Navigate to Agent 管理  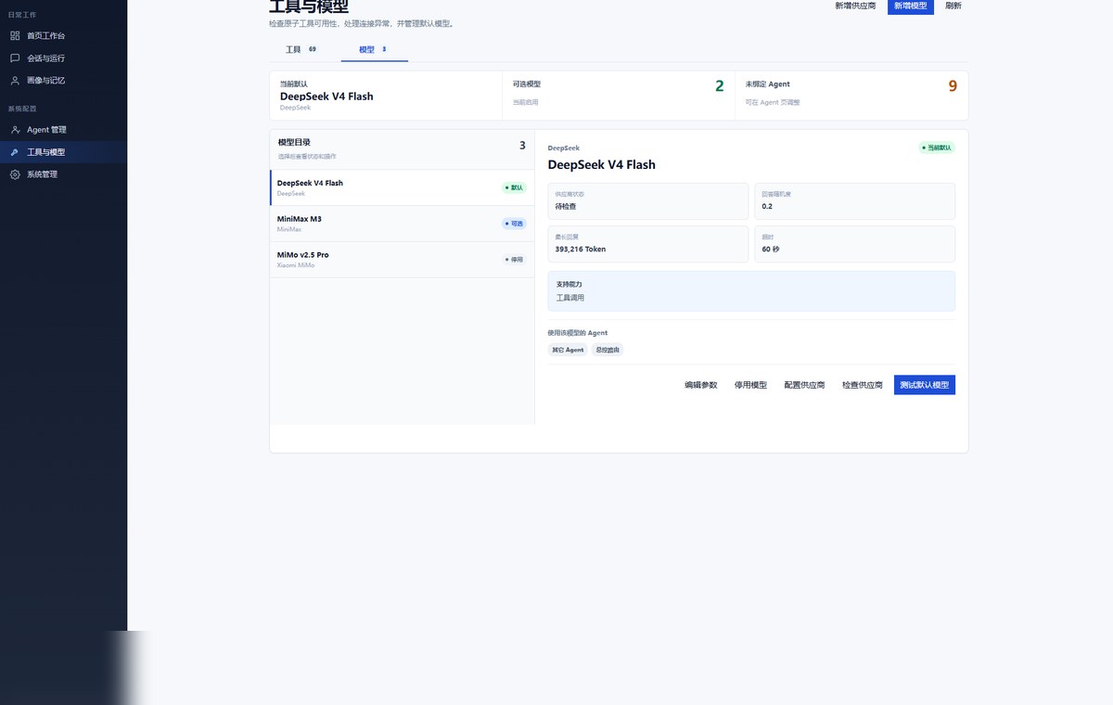(63, 130)
